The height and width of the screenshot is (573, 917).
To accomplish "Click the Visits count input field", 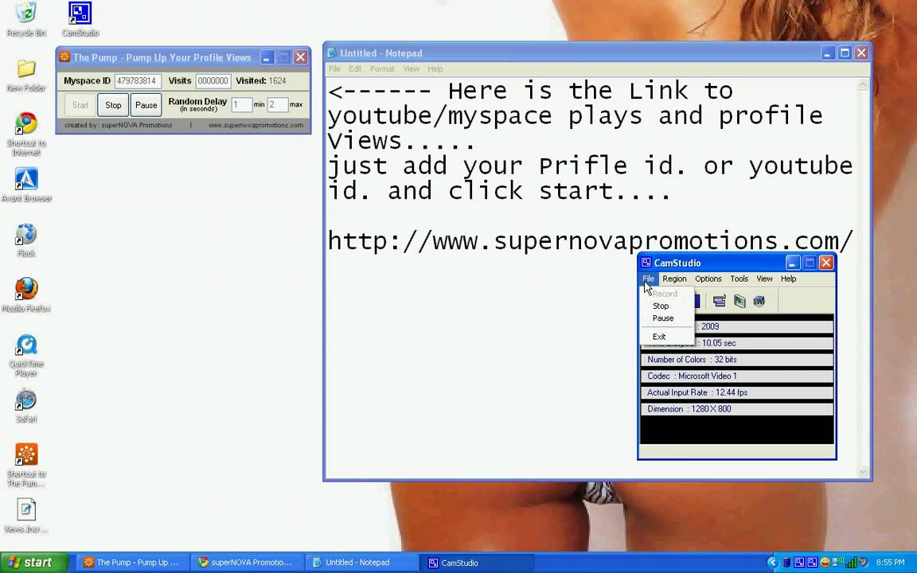I will [213, 80].
